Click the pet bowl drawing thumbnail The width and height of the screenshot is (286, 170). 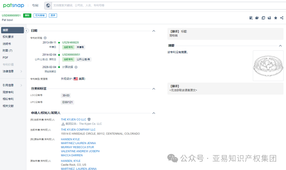click(268, 66)
